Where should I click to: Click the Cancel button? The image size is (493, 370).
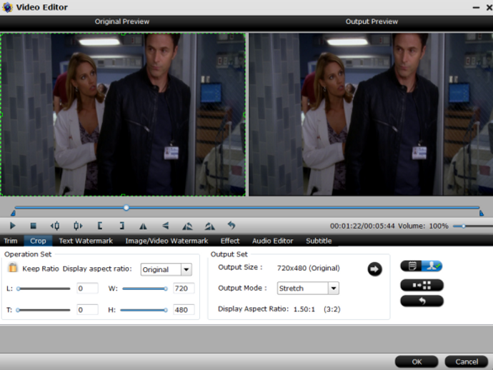467,362
